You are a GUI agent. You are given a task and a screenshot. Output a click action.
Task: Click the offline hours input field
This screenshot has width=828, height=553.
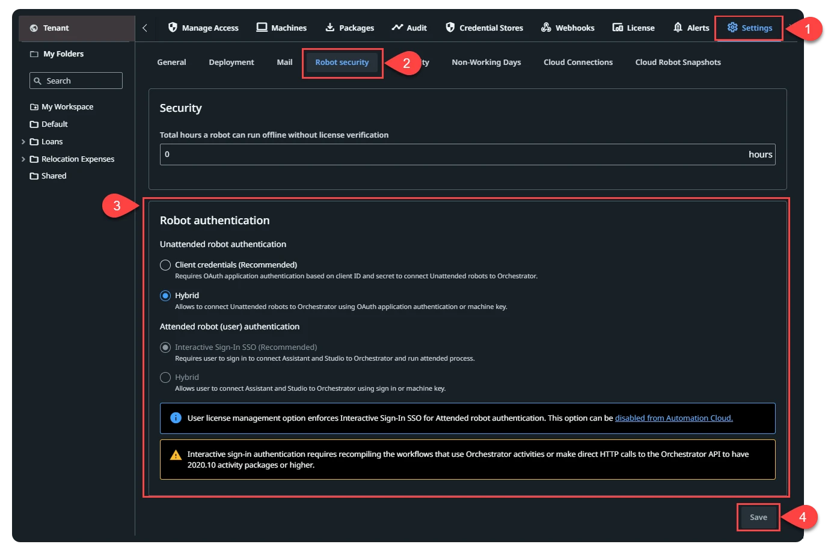click(467, 154)
